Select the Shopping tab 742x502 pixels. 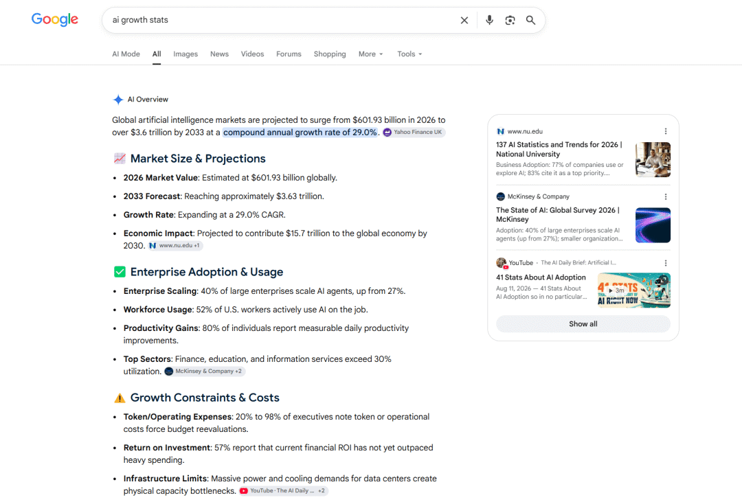330,54
